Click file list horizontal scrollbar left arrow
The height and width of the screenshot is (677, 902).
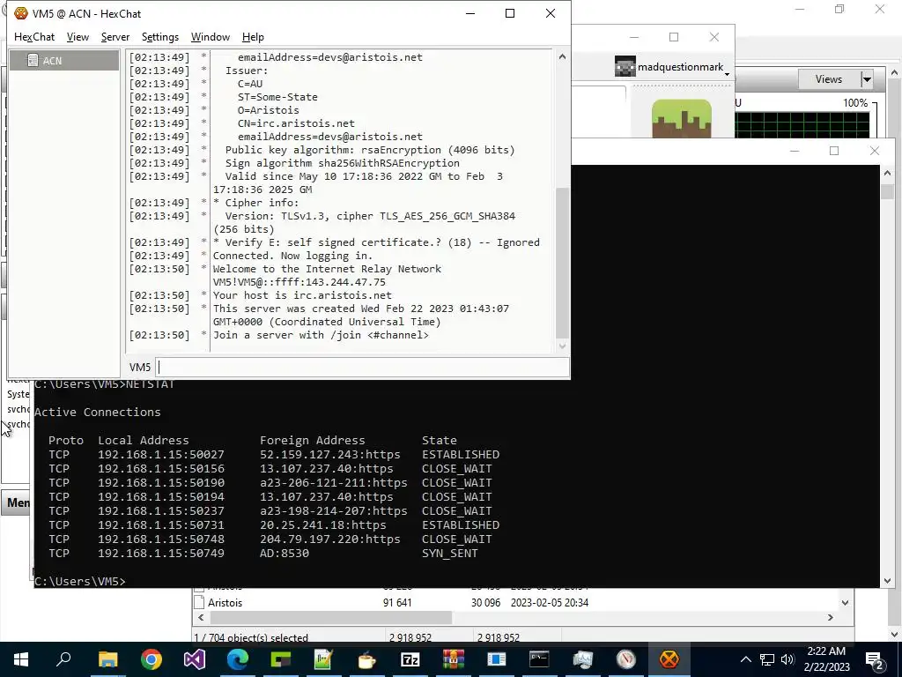coord(201,617)
